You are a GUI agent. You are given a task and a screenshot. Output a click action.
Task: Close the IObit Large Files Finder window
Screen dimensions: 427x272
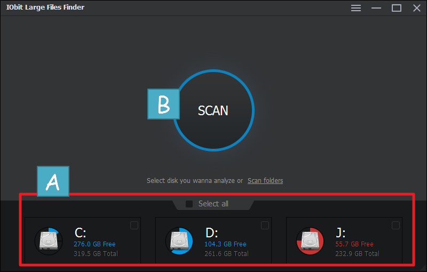pyautogui.click(x=416, y=7)
